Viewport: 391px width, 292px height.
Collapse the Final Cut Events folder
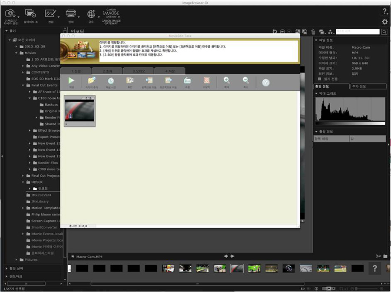23,85
